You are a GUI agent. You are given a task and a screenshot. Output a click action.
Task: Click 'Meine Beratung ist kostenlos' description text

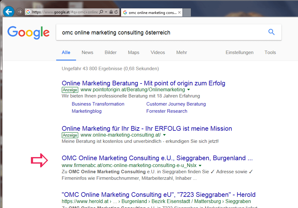coord(140,141)
